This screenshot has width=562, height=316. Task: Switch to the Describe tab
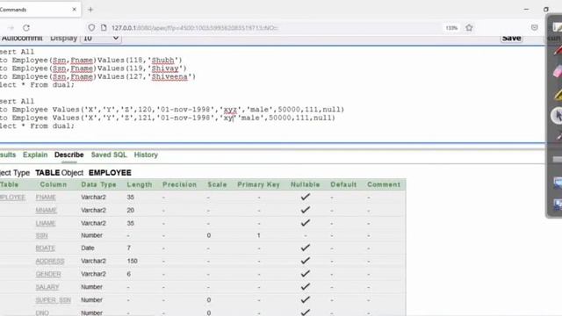(x=69, y=154)
